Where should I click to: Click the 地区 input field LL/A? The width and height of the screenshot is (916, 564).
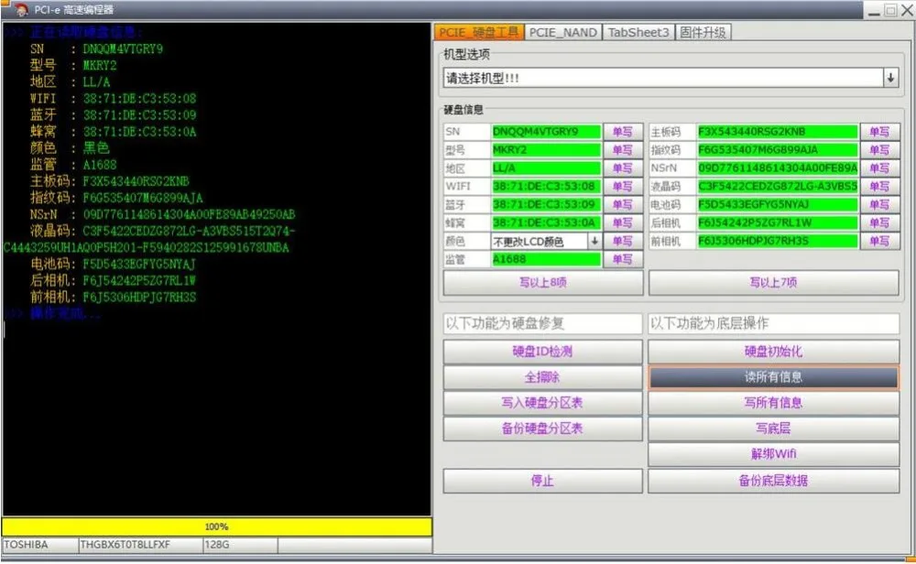point(546,168)
